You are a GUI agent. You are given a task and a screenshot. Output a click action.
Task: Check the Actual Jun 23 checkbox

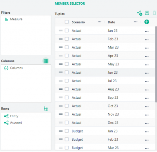tap(67, 72)
